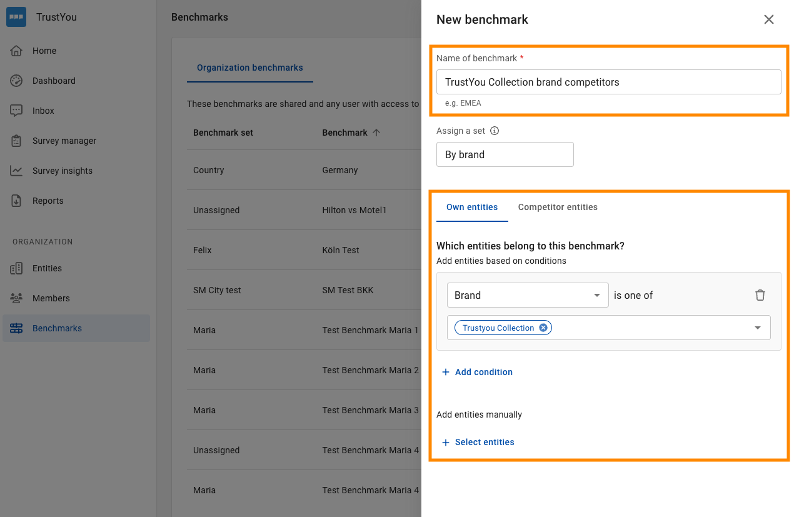Open the Inbox chat icon
Image resolution: width=794 pixels, height=517 pixels.
(16, 111)
